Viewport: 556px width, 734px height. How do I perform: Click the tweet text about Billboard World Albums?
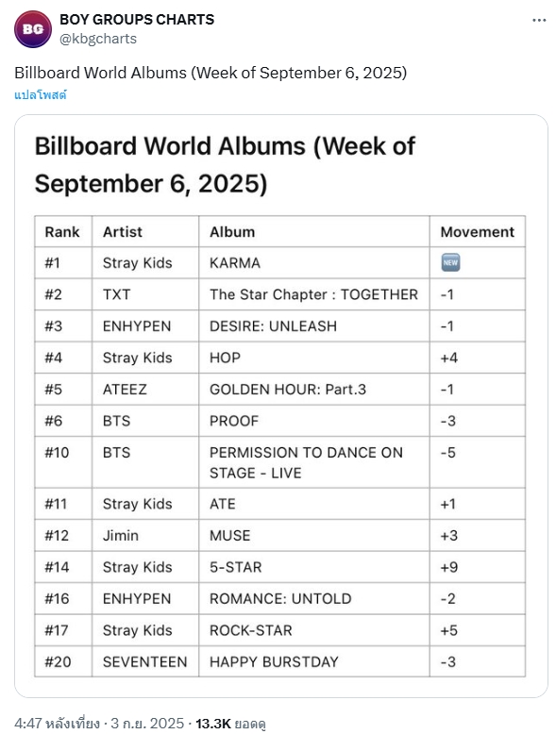click(211, 73)
